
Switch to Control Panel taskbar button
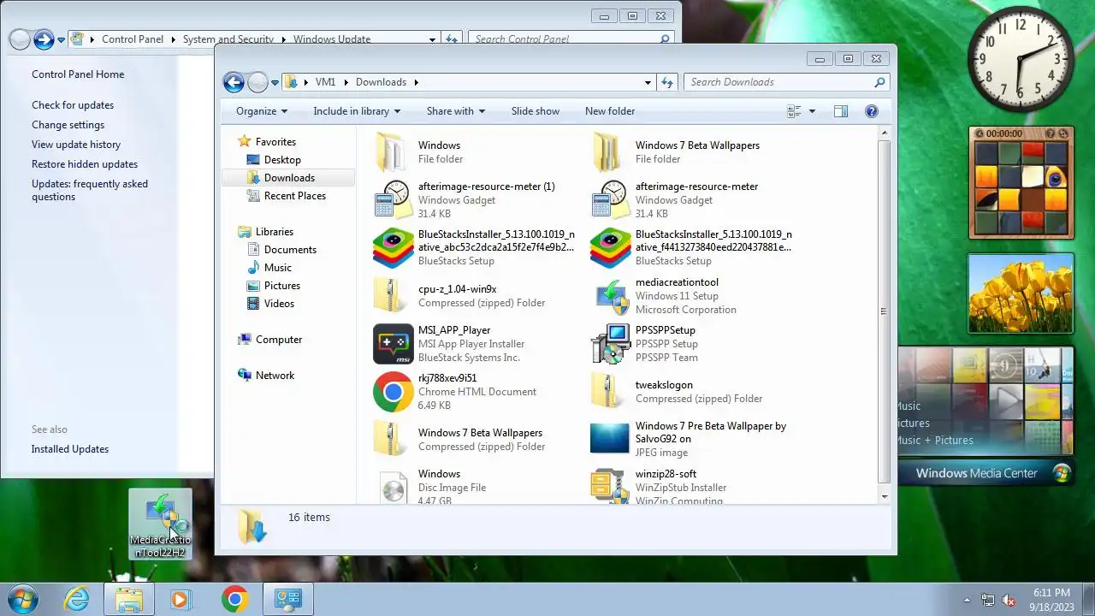287,599
